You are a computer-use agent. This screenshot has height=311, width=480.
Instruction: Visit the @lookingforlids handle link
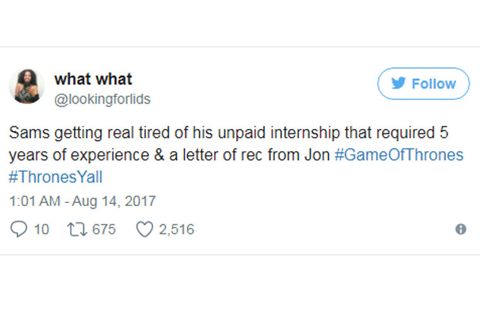(x=102, y=100)
